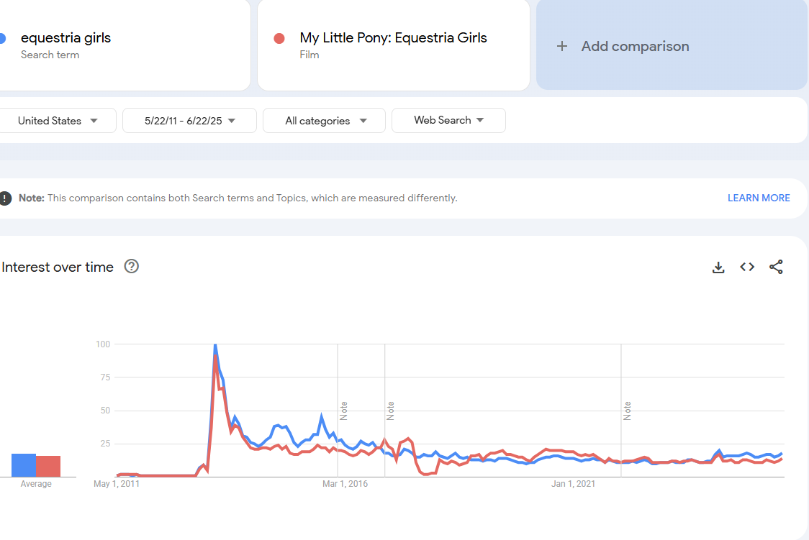
Task: Click the Mar 1, 2016 axis label
Action: pyautogui.click(x=345, y=484)
